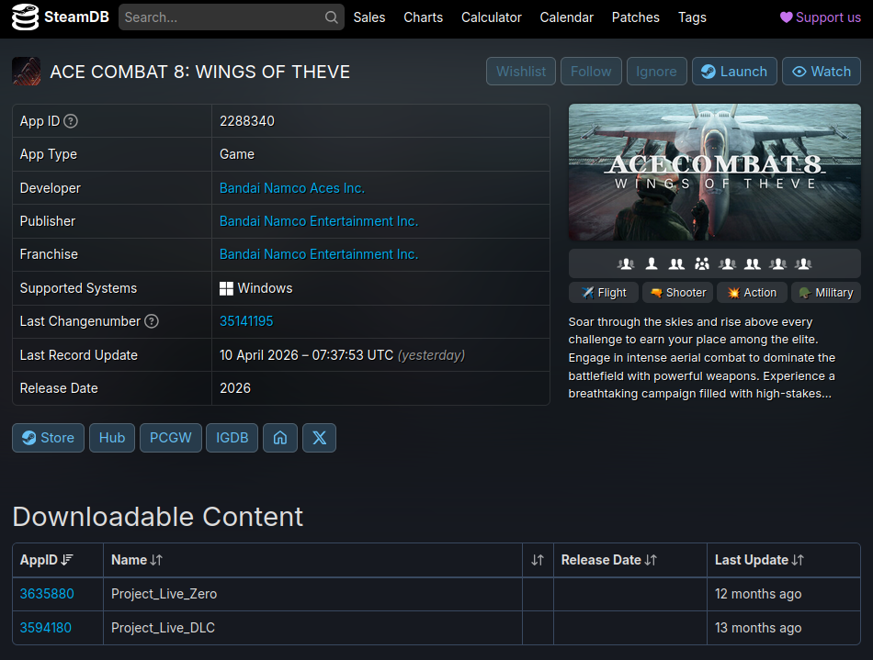
Task: Launch the game via Steam button
Action: [x=734, y=72]
